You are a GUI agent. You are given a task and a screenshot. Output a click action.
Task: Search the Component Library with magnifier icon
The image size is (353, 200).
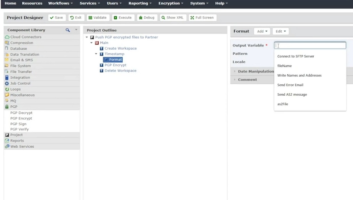[x=68, y=30]
